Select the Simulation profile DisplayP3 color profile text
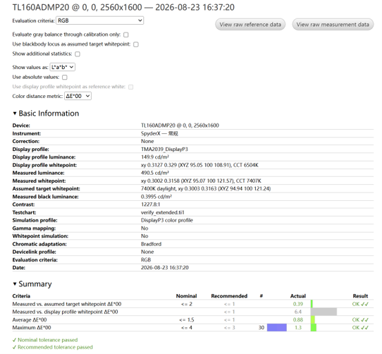Image resolution: width=382 pixels, height=354 pixels. click(x=167, y=220)
